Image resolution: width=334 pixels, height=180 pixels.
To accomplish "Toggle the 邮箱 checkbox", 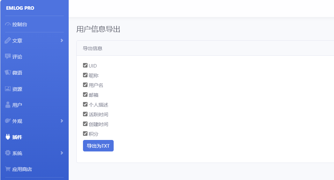I will point(85,95).
